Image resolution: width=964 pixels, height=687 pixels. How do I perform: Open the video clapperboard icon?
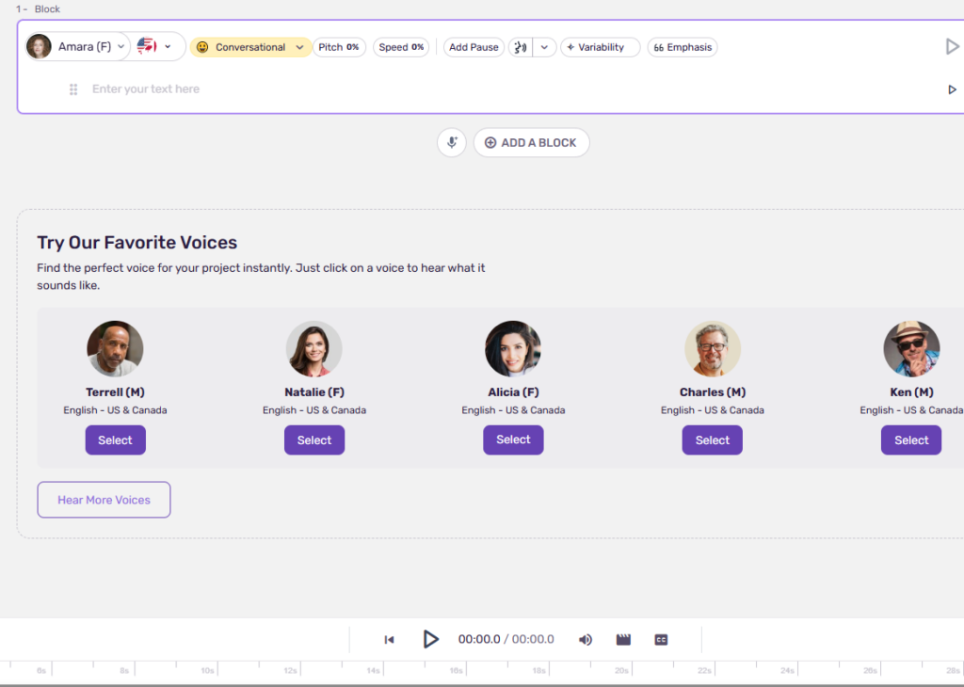(623, 640)
